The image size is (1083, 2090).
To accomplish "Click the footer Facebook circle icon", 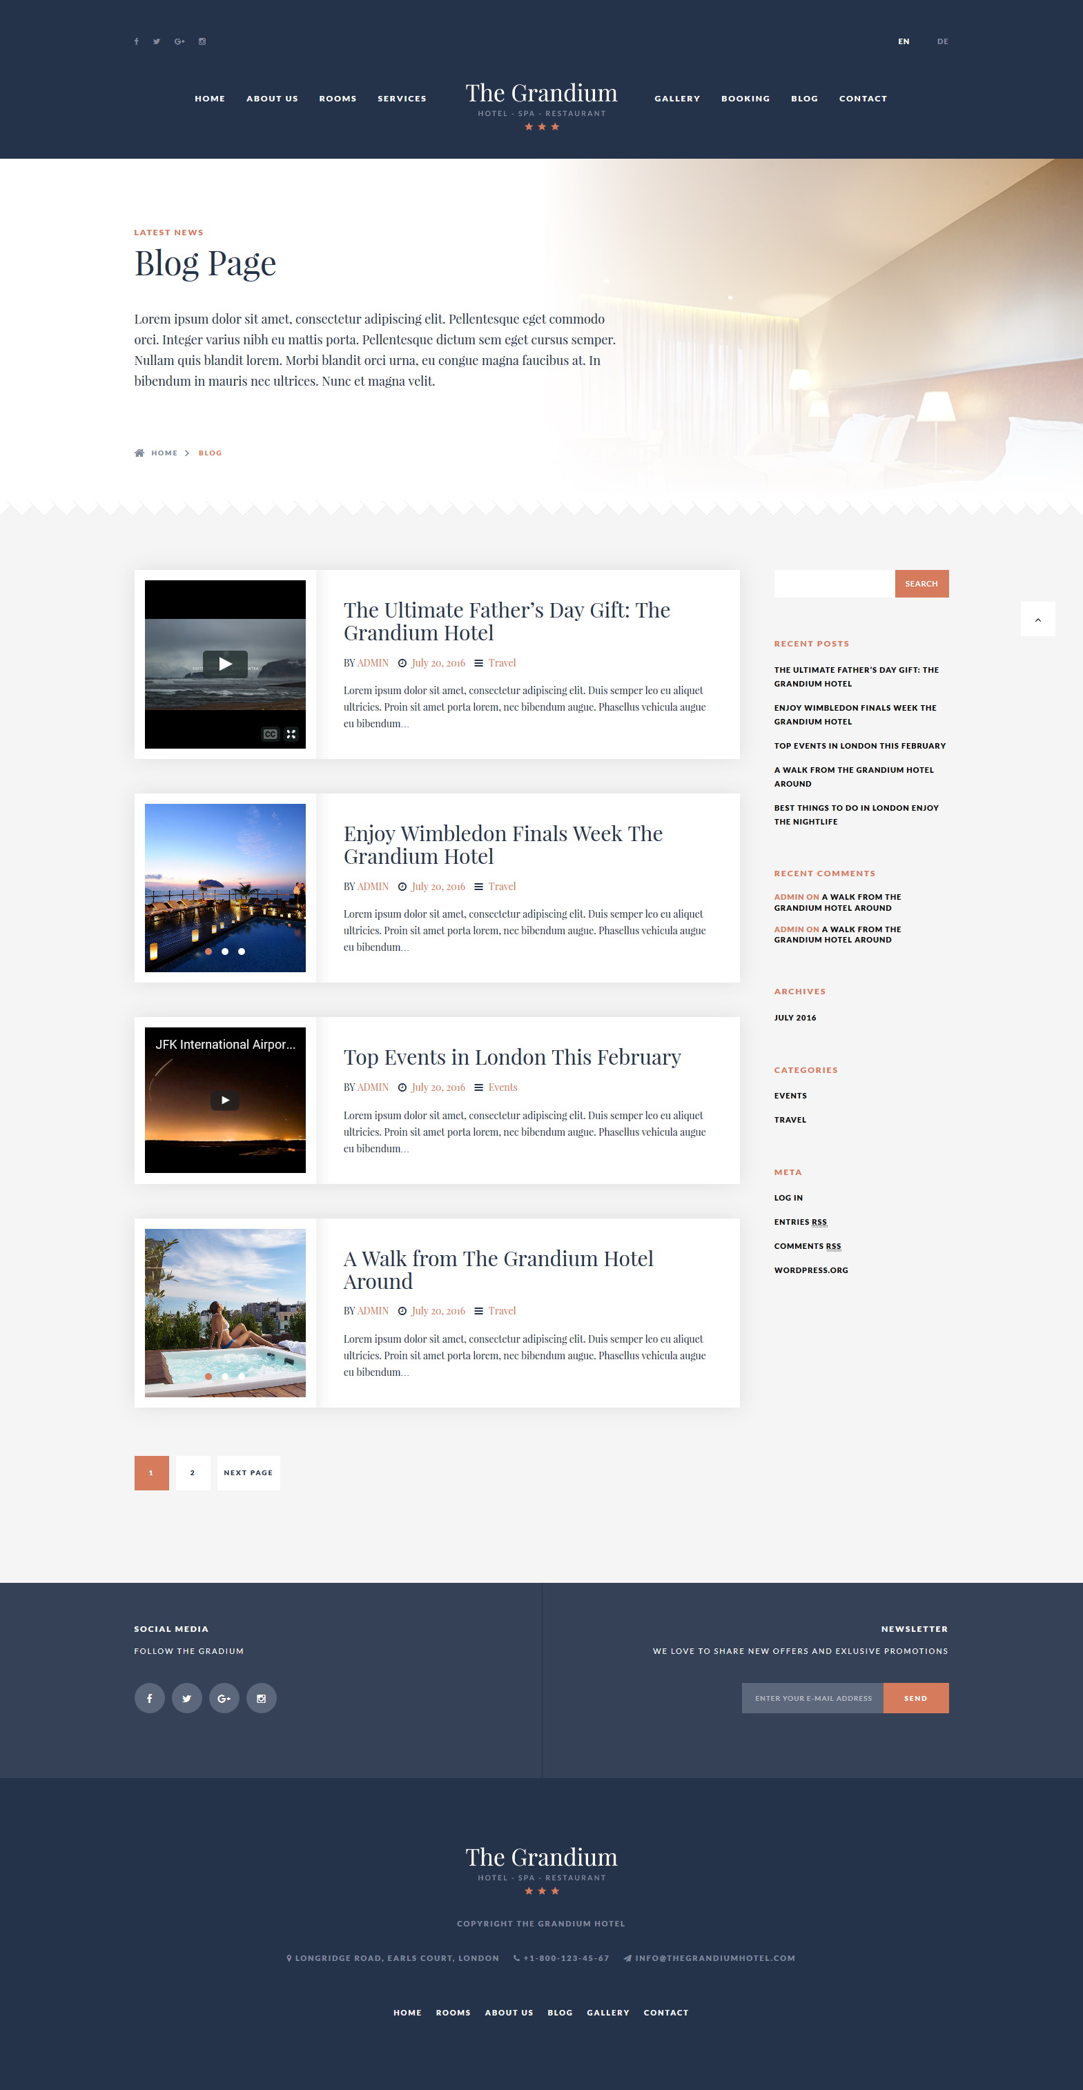I will [149, 1698].
